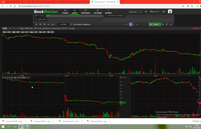Image resolution: width=201 pixels, height=129 pixels.
Task: Click the 6 / 1 / 1 list counter
Action: 155,11
